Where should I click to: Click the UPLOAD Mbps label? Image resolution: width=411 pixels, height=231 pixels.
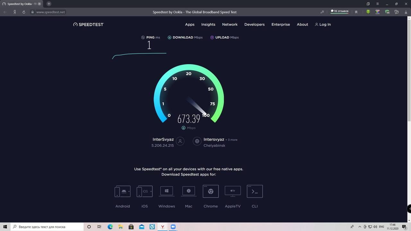pyautogui.click(x=227, y=37)
